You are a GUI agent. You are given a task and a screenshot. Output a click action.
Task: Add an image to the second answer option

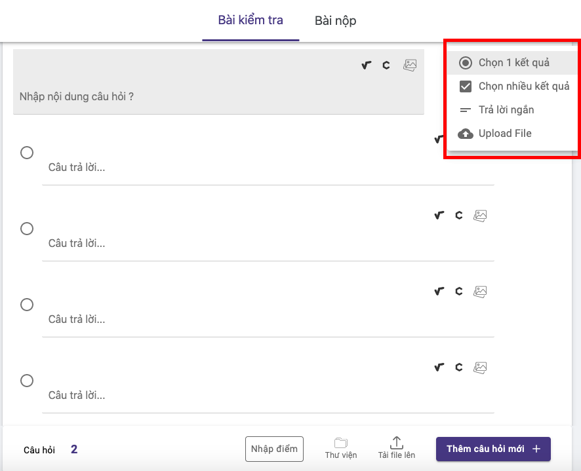click(x=479, y=215)
